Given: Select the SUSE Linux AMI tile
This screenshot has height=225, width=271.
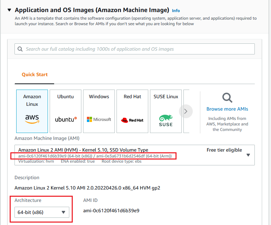Looking at the screenshot, I should 166,111.
